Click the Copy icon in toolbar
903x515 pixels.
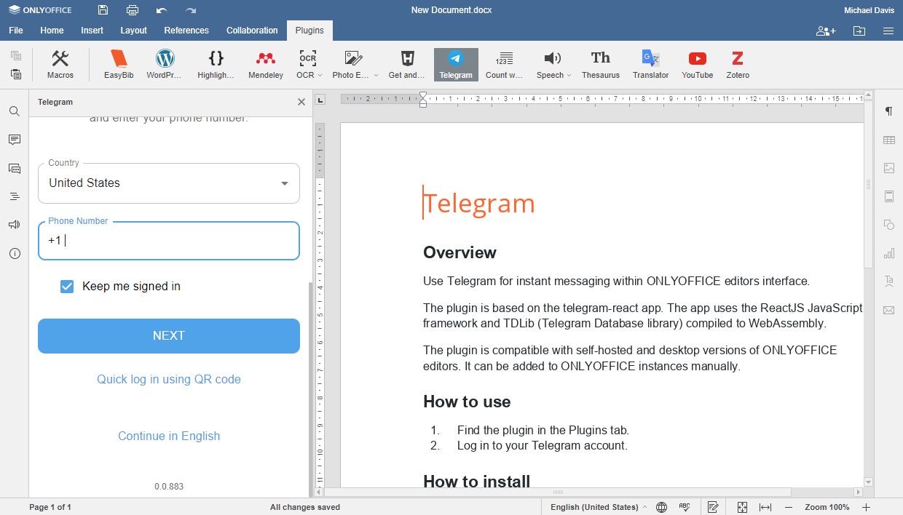[16, 55]
